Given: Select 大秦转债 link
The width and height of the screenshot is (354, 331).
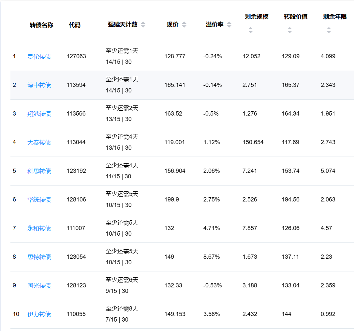Looking at the screenshot, I should tap(39, 143).
